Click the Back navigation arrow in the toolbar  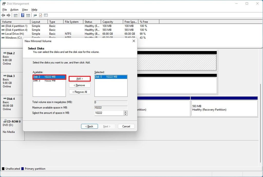point(3,15)
